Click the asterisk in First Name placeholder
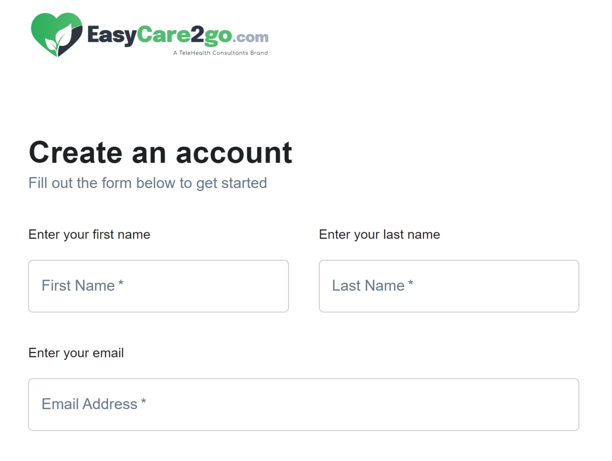612x461 pixels. (x=122, y=283)
